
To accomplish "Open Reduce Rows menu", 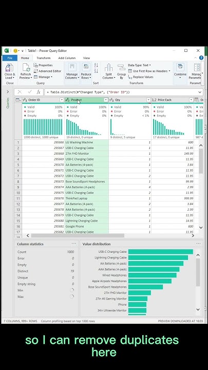I will [86, 71].
